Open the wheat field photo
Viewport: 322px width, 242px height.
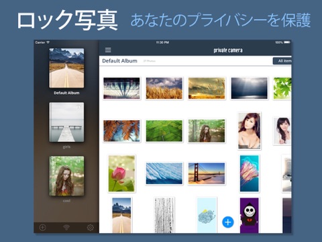(x=164, y=88)
